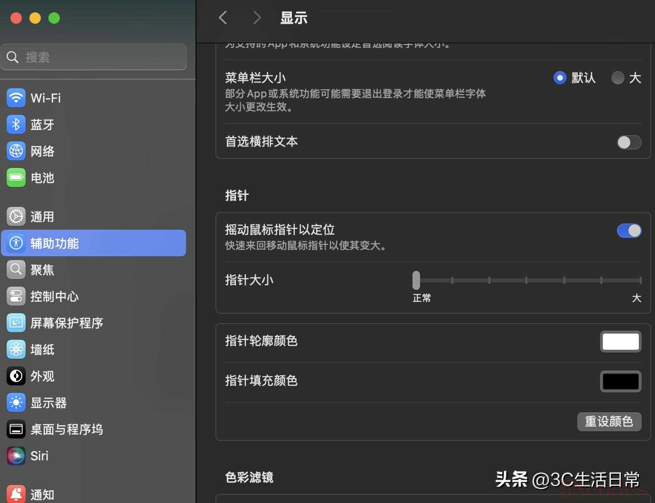The image size is (655, 503).
Task: Select the 网络 globe icon
Action: tap(16, 151)
